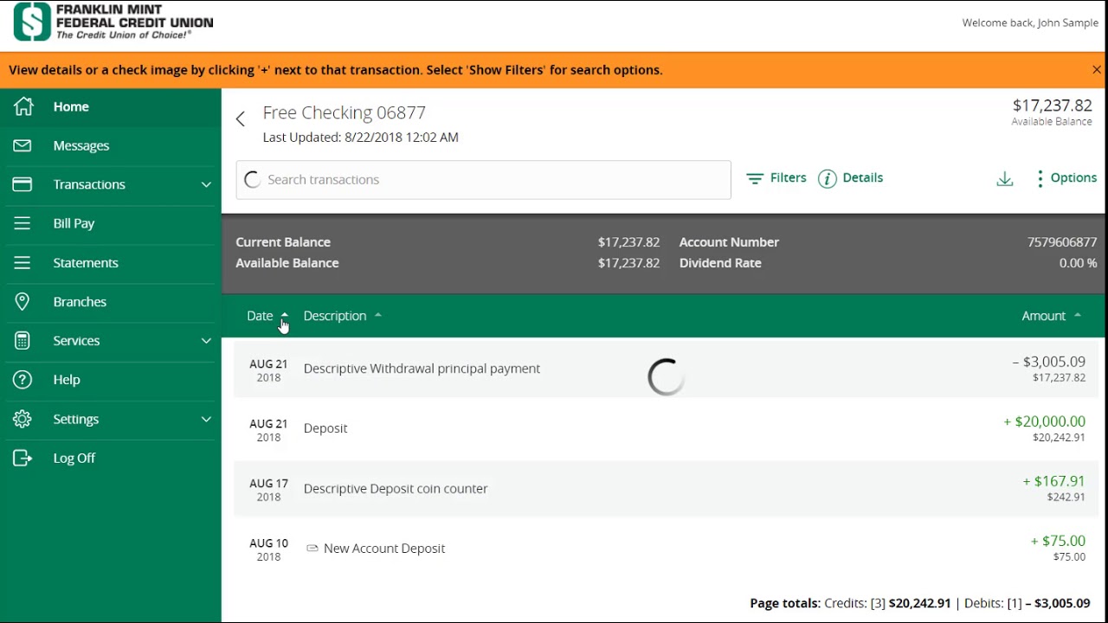The height and width of the screenshot is (623, 1108).
Task: Show the Filters options
Action: pos(789,177)
